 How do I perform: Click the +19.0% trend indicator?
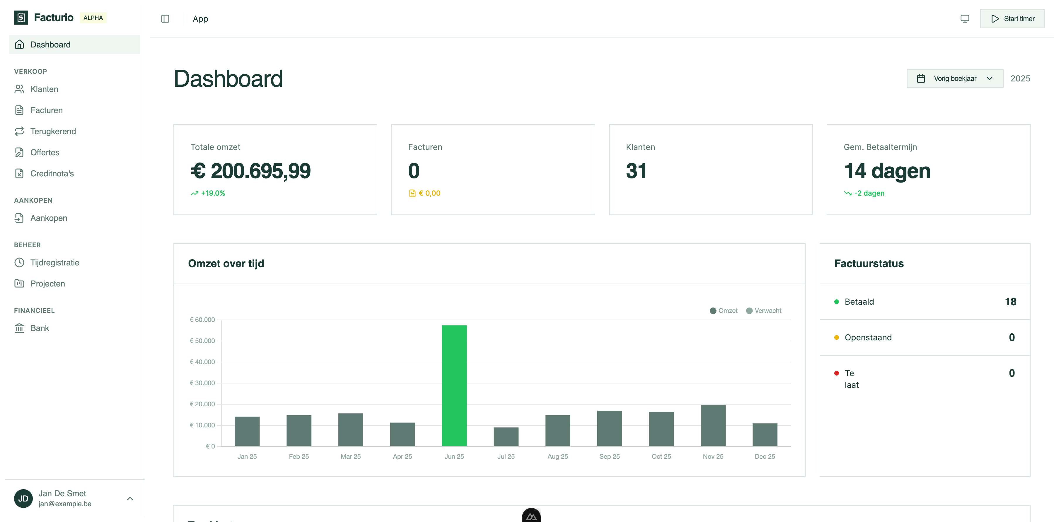click(208, 193)
